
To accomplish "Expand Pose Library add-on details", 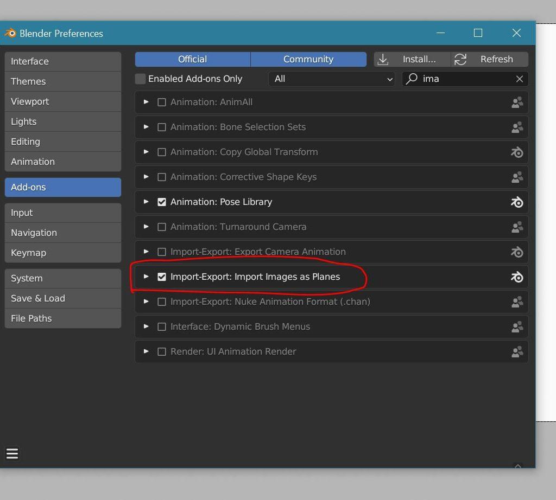I will coord(146,202).
